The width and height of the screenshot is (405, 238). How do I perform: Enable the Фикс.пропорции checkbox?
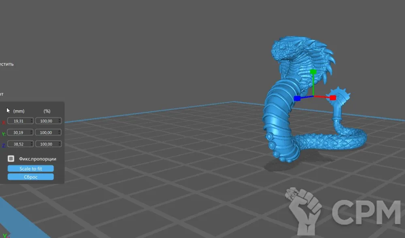pos(11,159)
